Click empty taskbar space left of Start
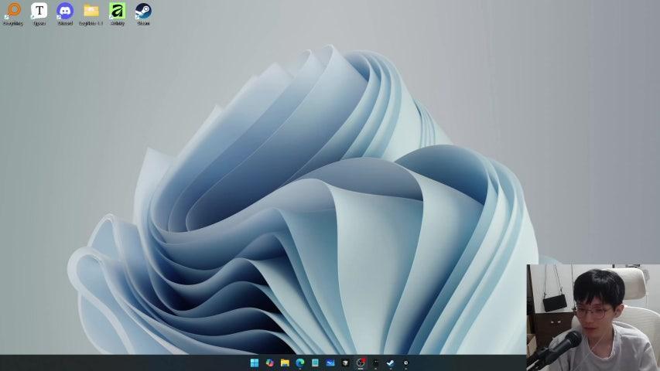The width and height of the screenshot is (660, 371). click(x=116, y=362)
